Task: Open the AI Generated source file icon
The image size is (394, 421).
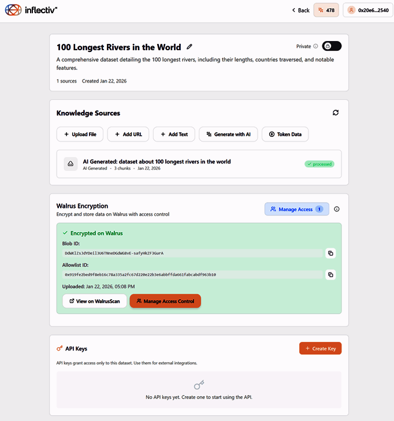Action: coord(70,164)
